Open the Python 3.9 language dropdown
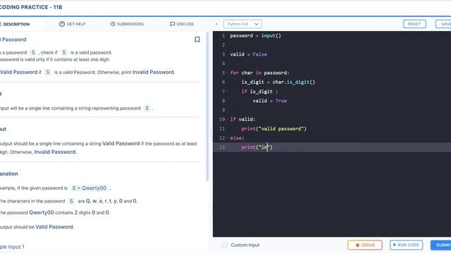The height and width of the screenshot is (253, 451). pyautogui.click(x=242, y=24)
